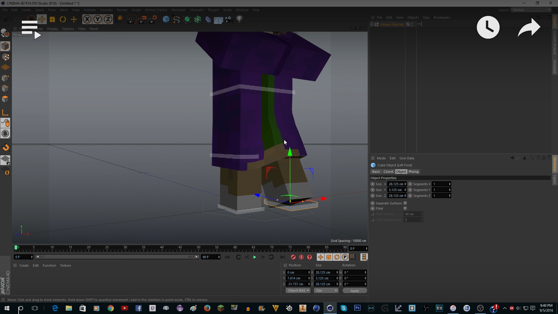The height and width of the screenshot is (314, 558).
Task: Click the Apply button
Action: pos(355,291)
